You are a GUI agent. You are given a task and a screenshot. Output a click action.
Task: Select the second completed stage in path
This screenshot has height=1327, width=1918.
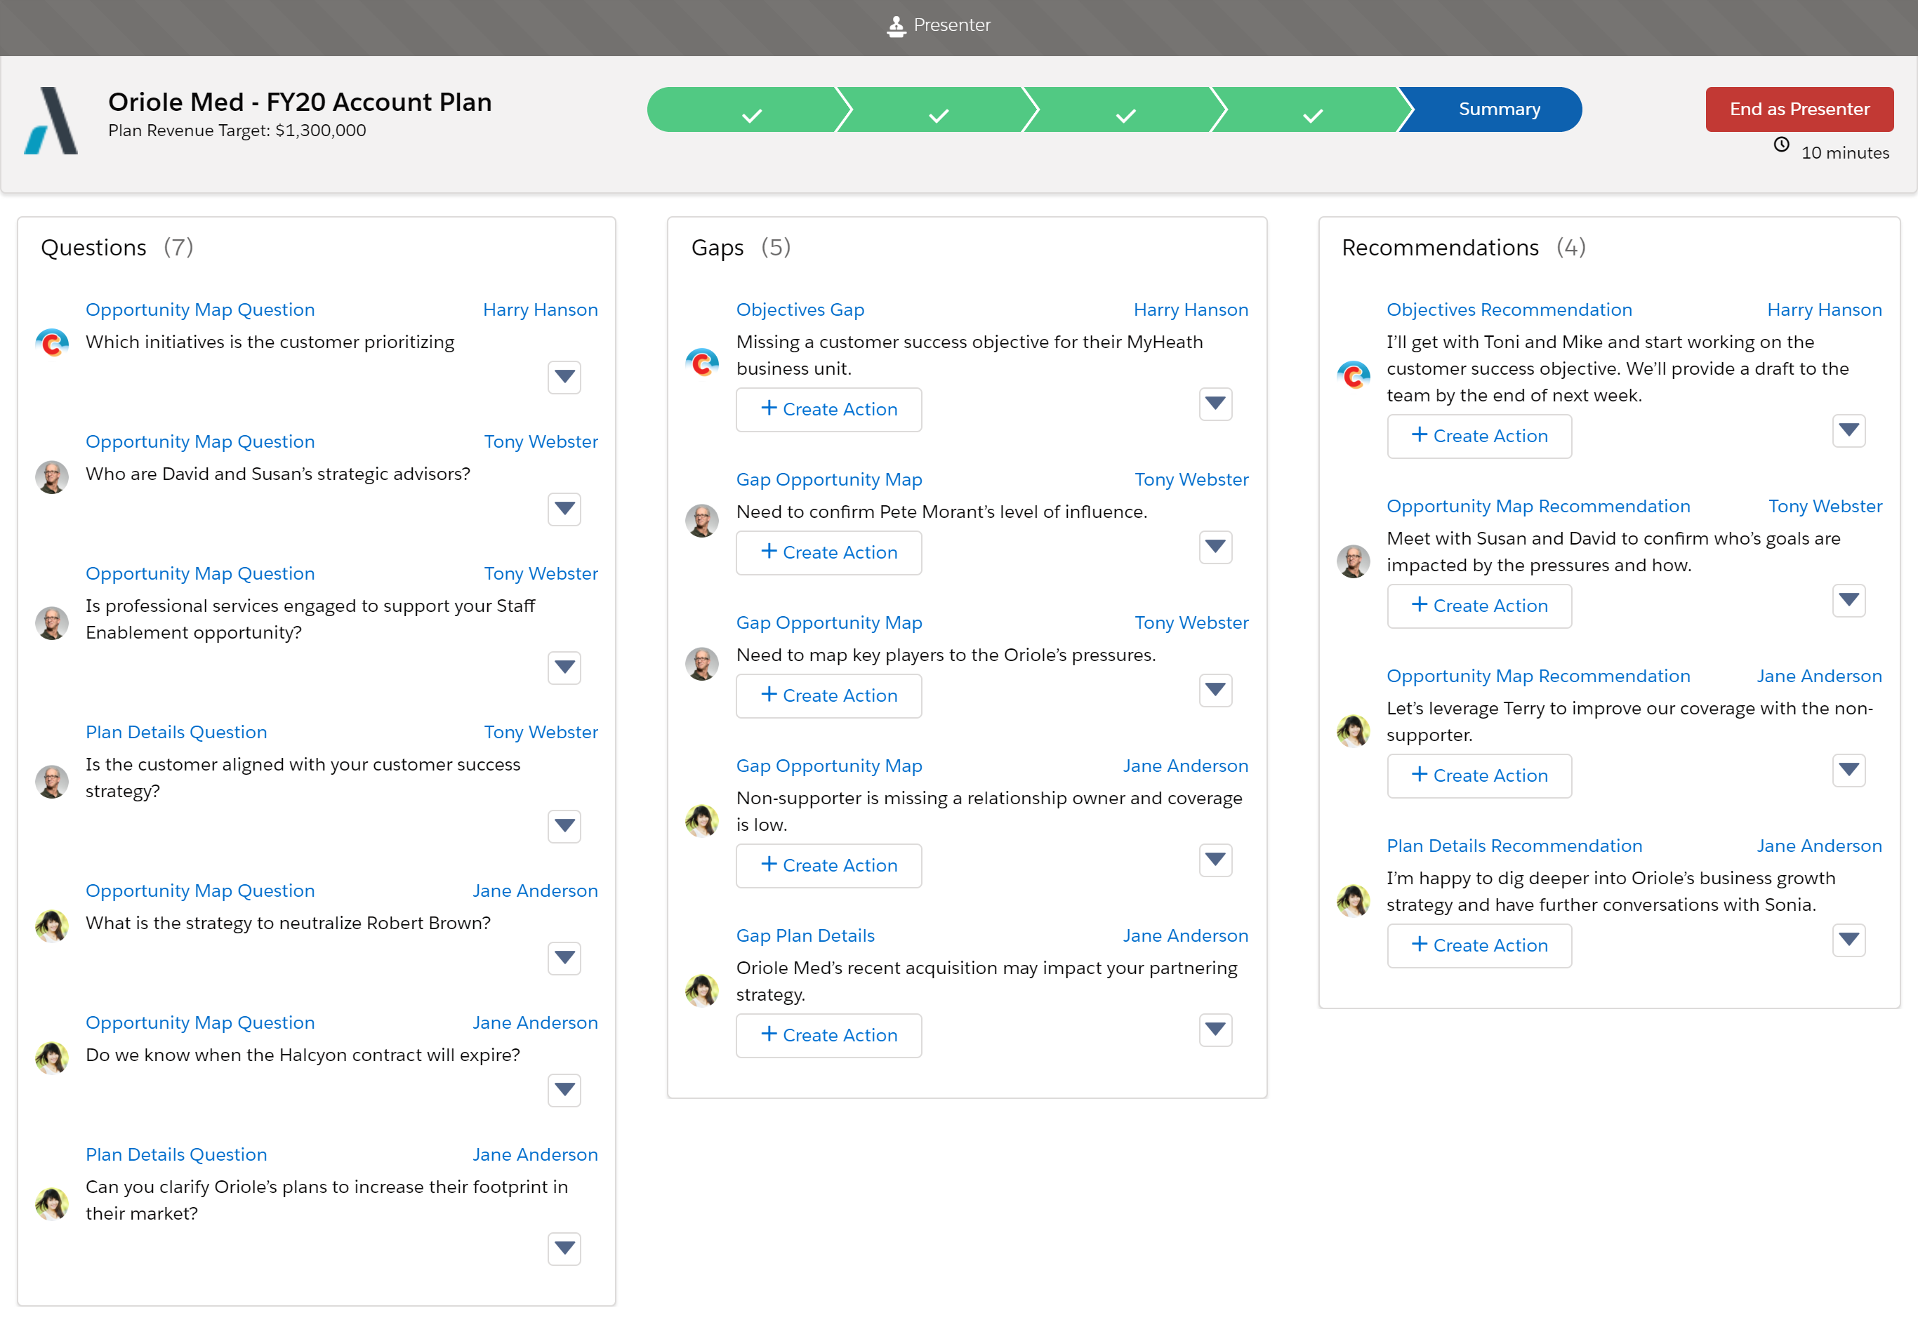[937, 109]
